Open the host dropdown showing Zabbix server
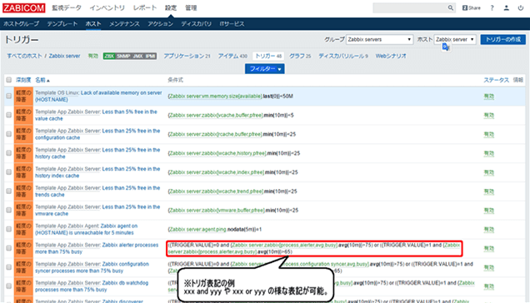Viewport: 530px width, 303px height. pyautogui.click(x=455, y=39)
